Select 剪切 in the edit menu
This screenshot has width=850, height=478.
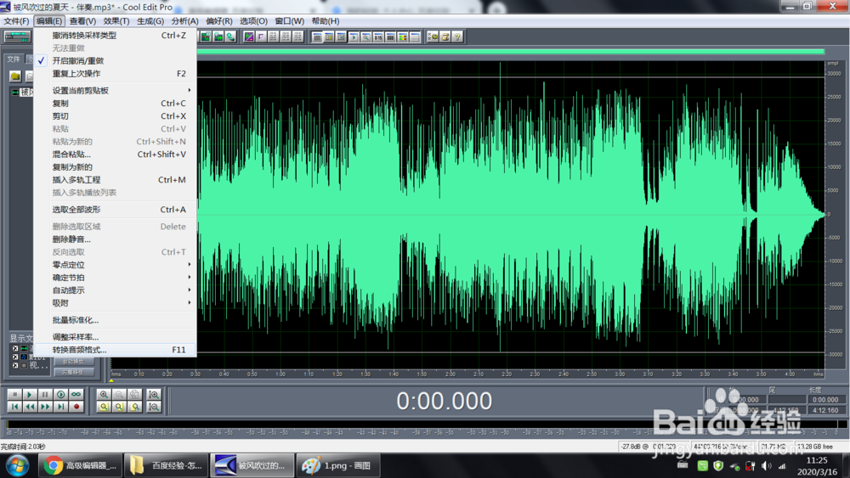coord(115,115)
